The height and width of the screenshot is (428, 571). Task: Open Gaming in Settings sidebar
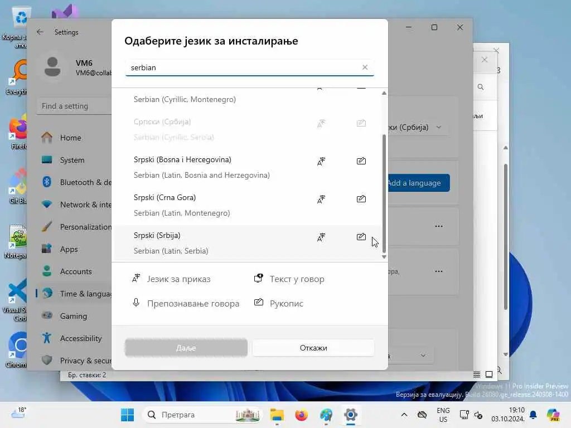74,316
